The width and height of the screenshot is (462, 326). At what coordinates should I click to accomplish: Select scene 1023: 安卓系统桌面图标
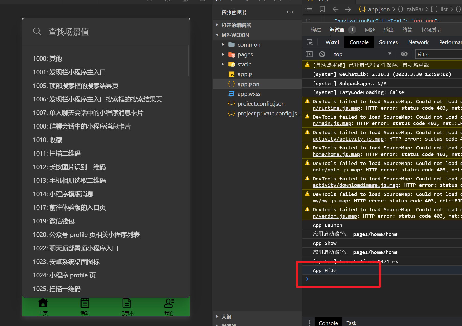click(x=66, y=262)
